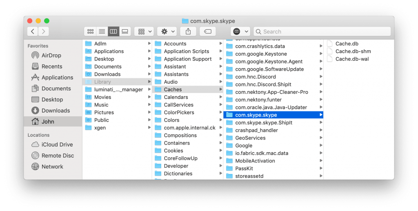The height and width of the screenshot is (211, 418).
Task: Click the Forward navigation arrow
Action: tap(44, 31)
